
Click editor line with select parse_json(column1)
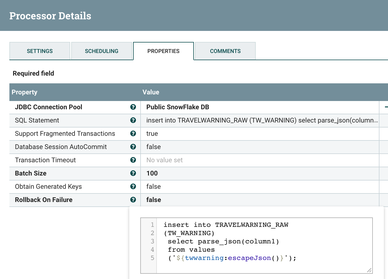[x=223, y=241]
